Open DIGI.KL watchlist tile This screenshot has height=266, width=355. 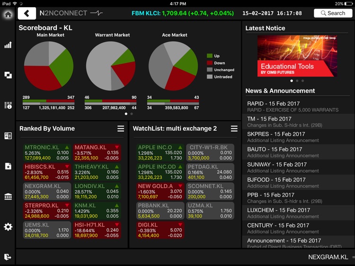point(160,230)
